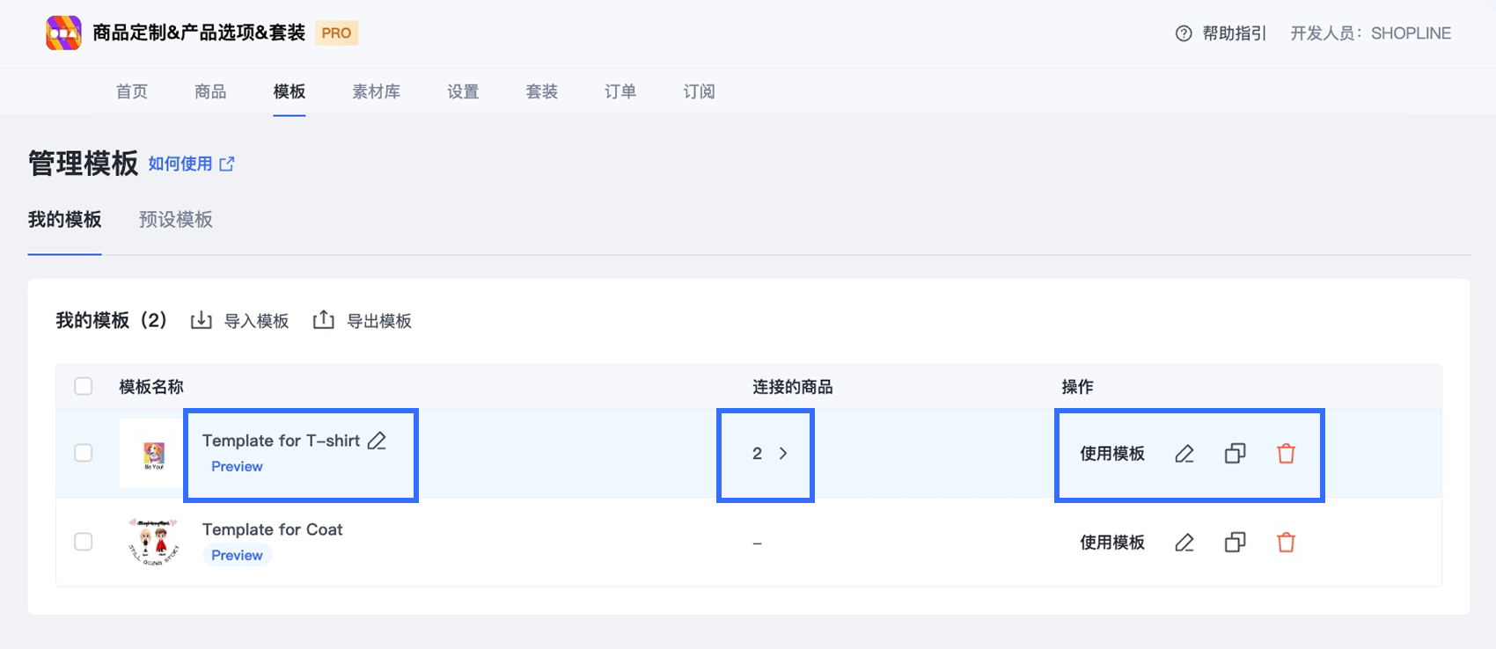This screenshot has width=1496, height=649.
Task: Edit the Template for T-shirt row
Action: 1184,454
